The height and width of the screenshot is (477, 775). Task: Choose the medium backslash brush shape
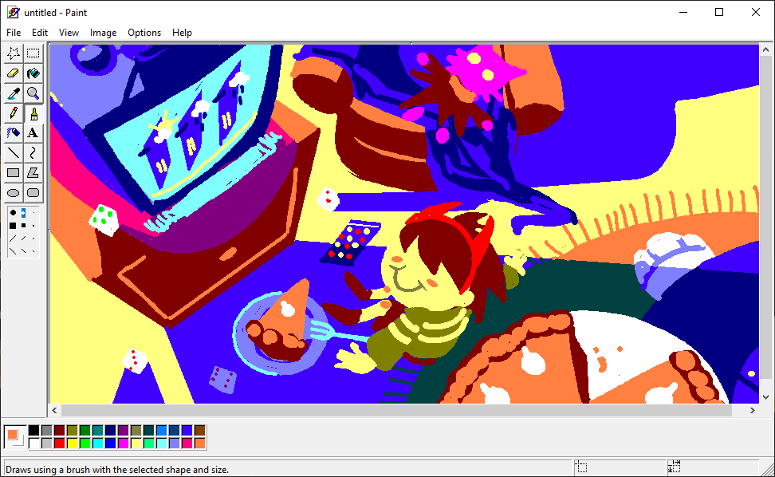[23, 251]
